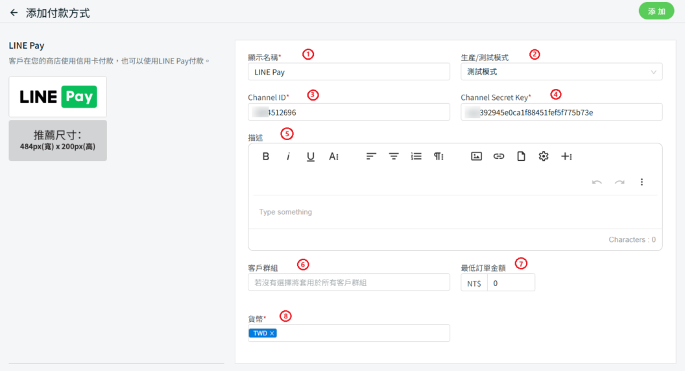685x371 pixels.
Task: Click the LINE Pay logo thumbnail
Action: (x=58, y=97)
